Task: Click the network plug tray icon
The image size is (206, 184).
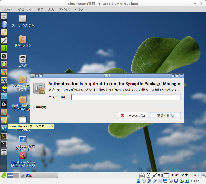Action: tap(155, 175)
